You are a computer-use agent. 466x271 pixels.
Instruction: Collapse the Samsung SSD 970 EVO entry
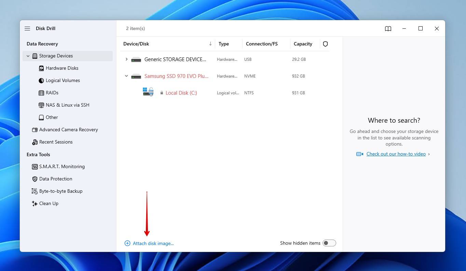[126, 76]
